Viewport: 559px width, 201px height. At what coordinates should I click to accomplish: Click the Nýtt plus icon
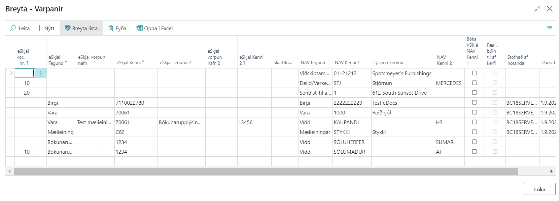pyautogui.click(x=39, y=28)
